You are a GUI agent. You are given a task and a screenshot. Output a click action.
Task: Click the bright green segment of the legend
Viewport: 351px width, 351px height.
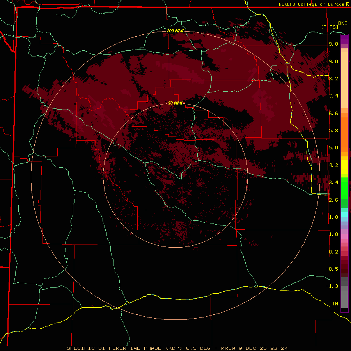point(344,188)
